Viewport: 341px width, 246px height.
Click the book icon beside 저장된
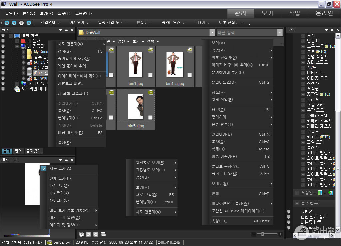320,193
